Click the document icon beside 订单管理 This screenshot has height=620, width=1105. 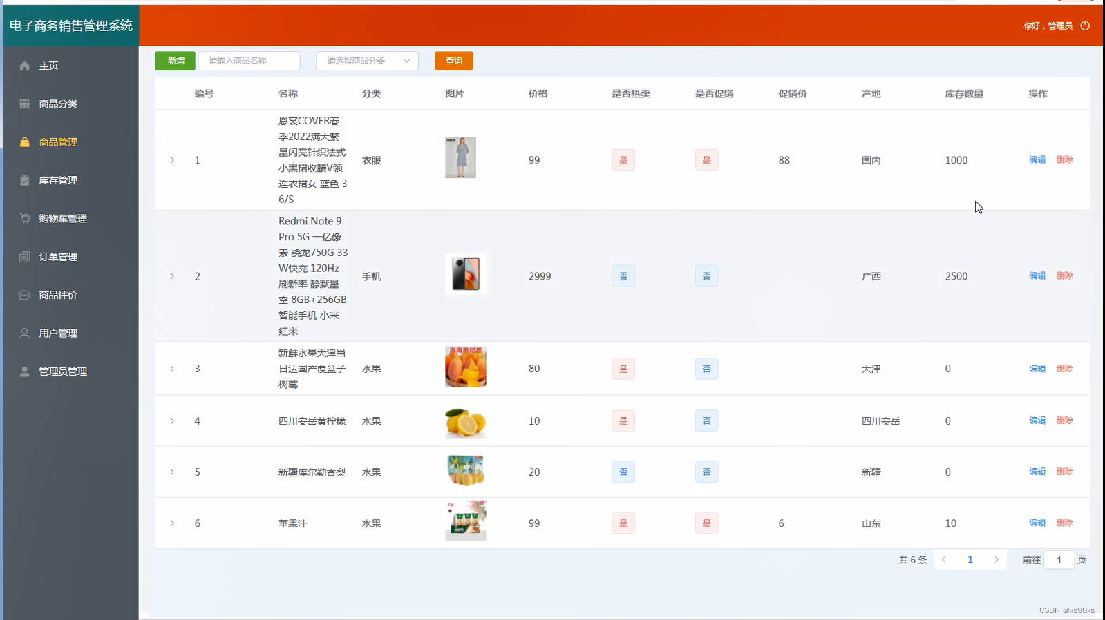pyautogui.click(x=25, y=257)
